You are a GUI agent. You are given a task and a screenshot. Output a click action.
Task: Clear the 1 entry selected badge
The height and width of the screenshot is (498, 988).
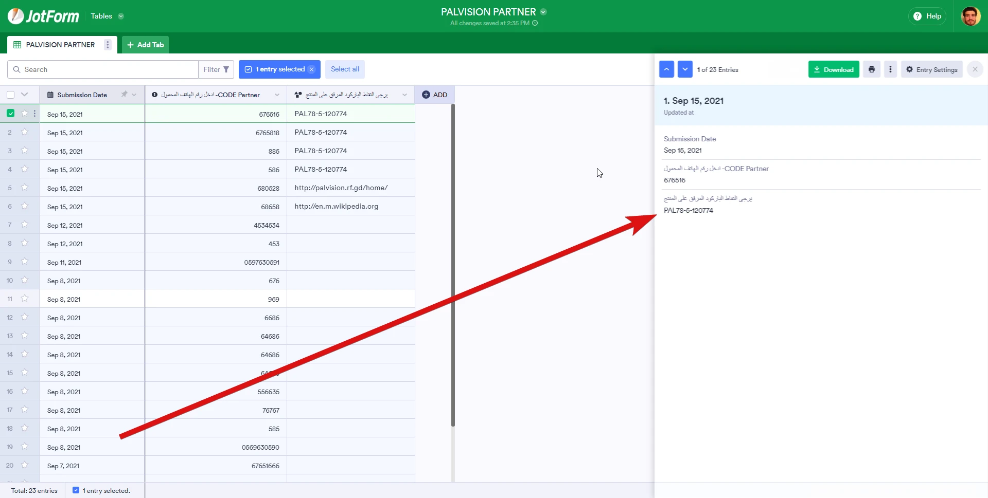(312, 69)
